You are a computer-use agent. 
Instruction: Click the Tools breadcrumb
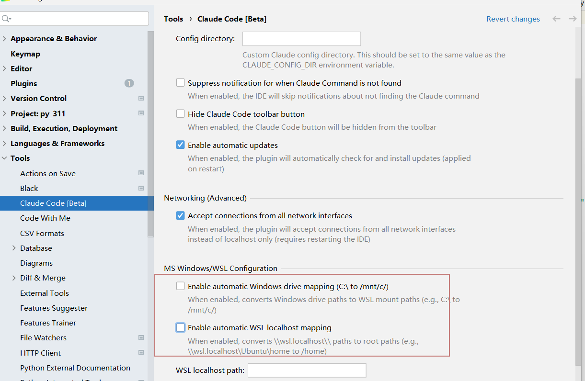(173, 19)
